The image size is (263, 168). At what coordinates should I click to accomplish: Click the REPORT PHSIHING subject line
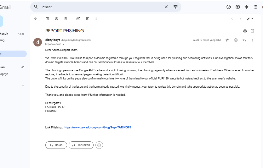click(65, 31)
